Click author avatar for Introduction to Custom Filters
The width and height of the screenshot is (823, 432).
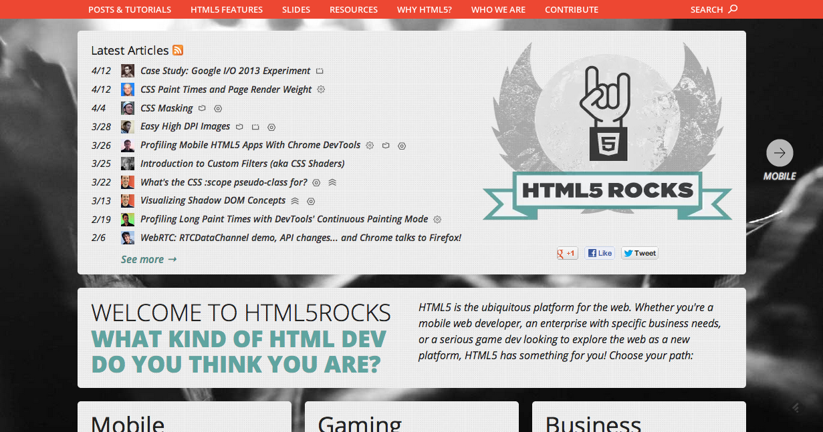pyautogui.click(x=128, y=164)
